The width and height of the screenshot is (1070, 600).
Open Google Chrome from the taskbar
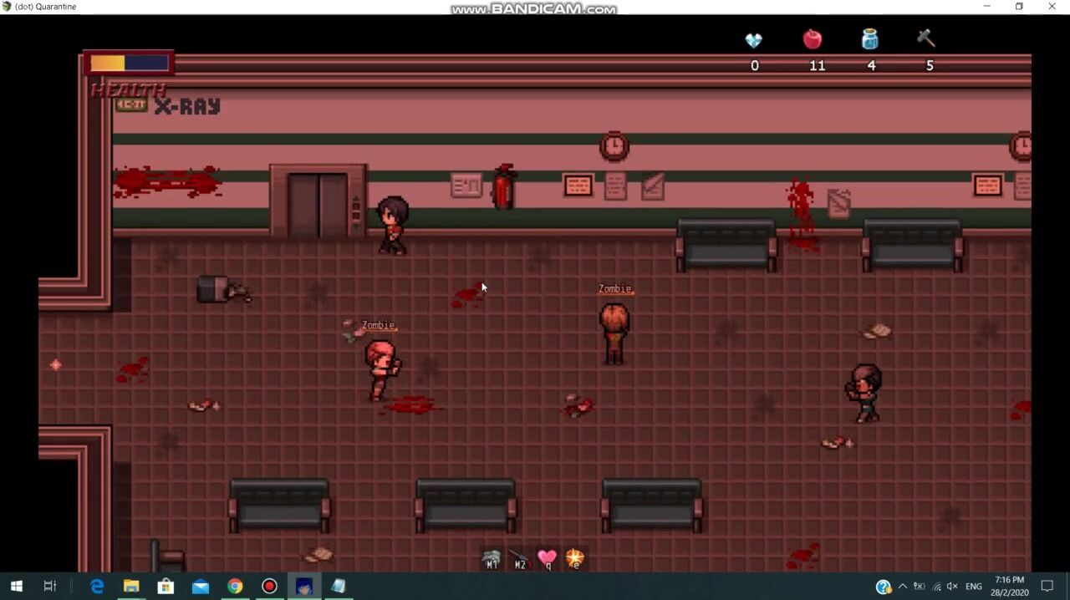(x=235, y=587)
